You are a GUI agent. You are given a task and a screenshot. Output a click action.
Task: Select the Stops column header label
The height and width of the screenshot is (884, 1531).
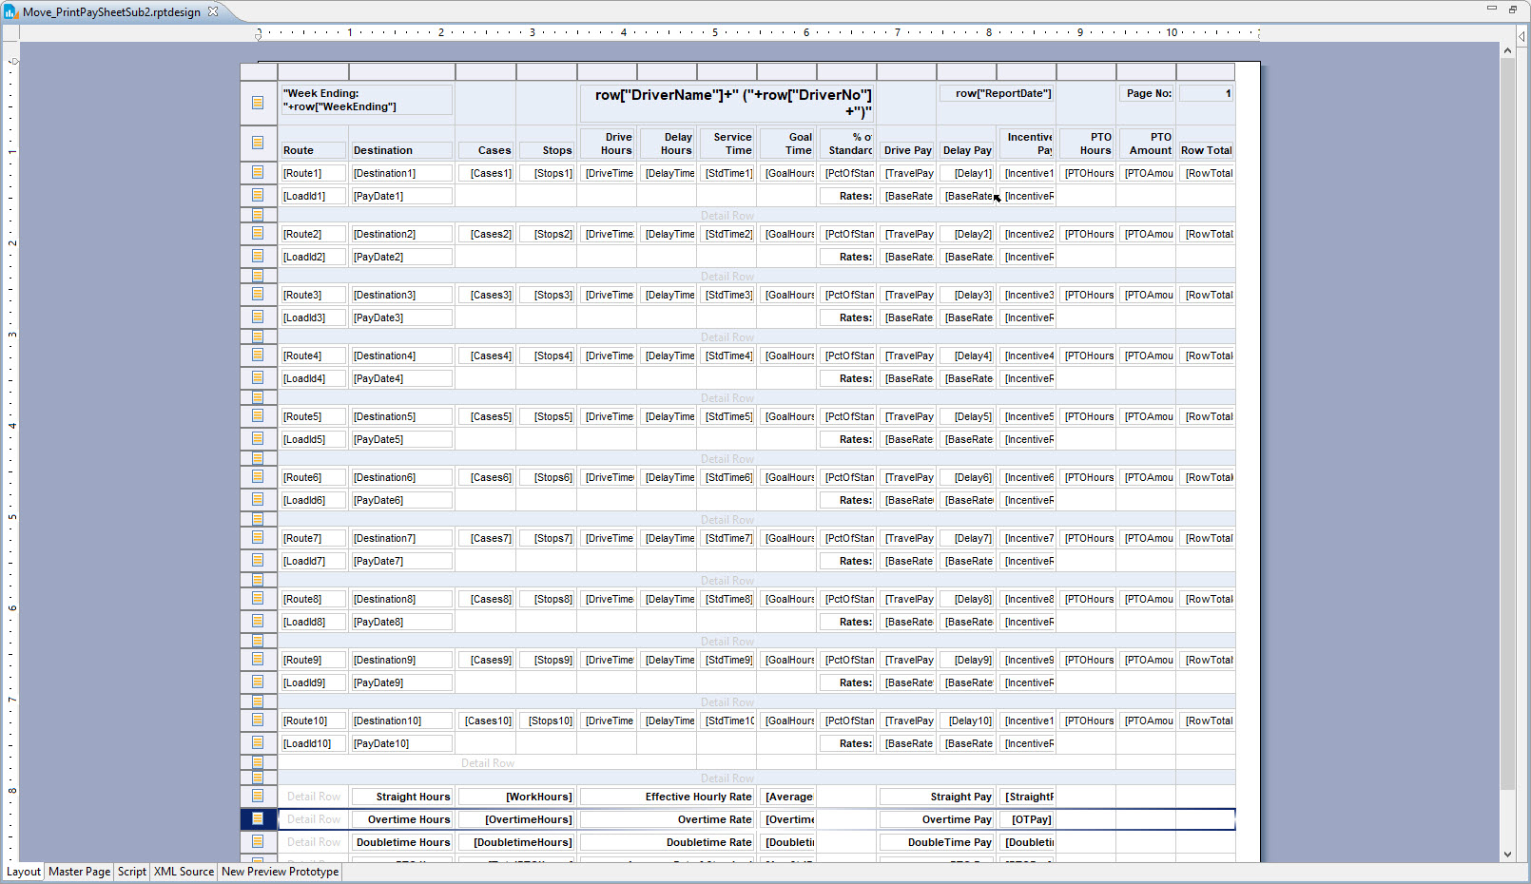(x=547, y=150)
